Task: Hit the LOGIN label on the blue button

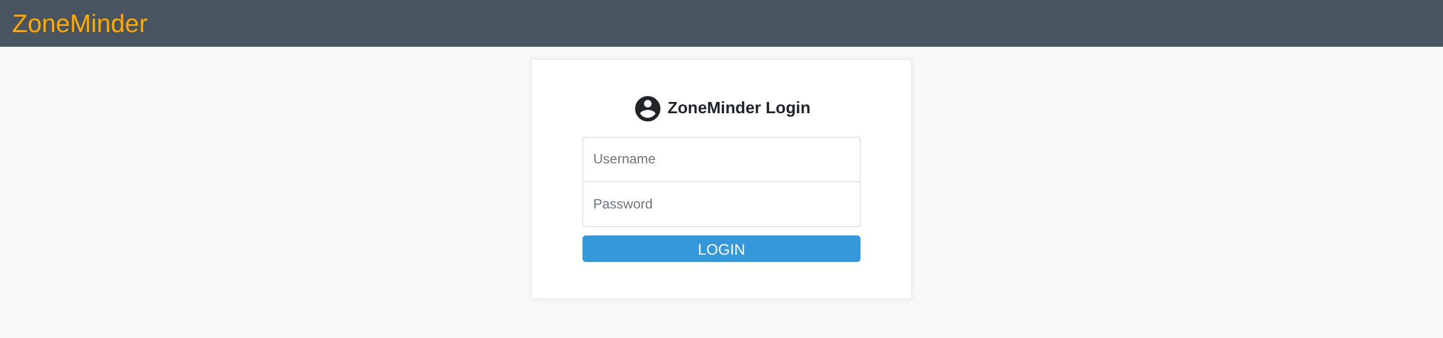Action: coord(721,250)
